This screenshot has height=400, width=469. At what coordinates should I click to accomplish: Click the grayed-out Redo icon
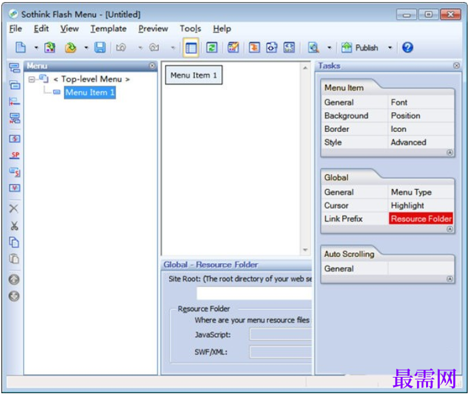tap(154, 48)
